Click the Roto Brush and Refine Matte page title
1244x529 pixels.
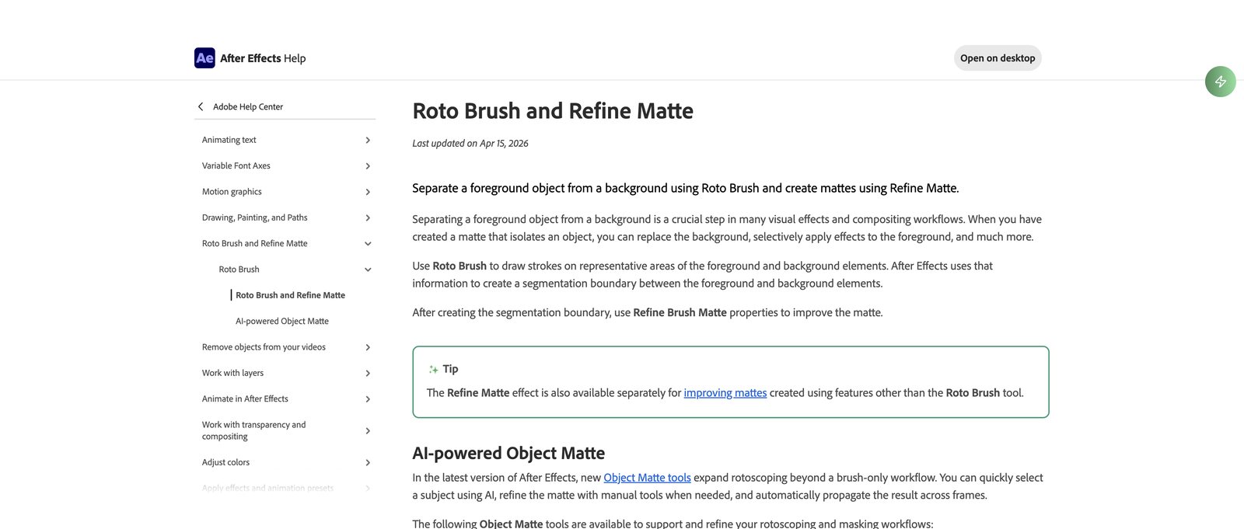click(x=553, y=111)
